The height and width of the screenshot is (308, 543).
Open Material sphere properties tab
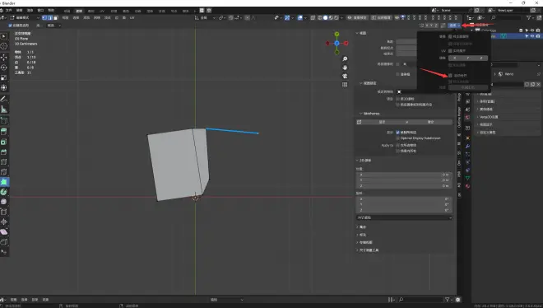pyautogui.click(x=467, y=186)
